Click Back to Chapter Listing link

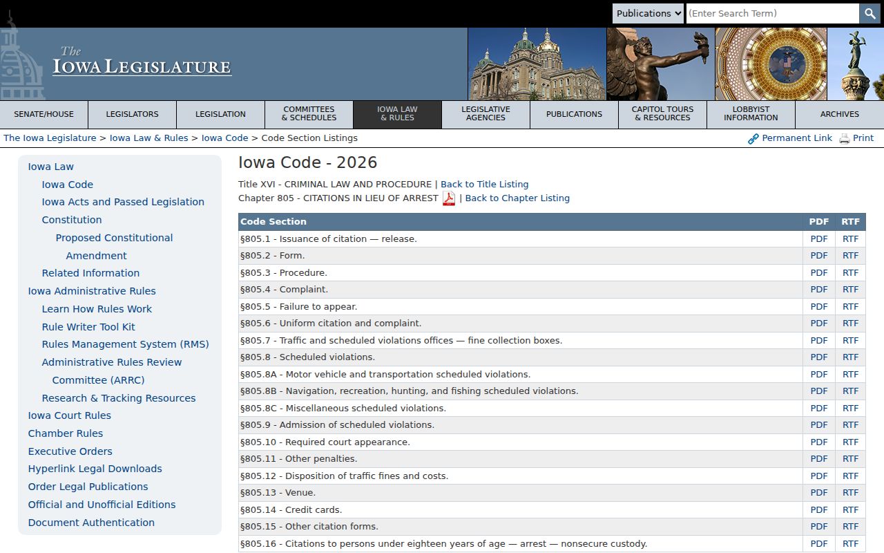click(517, 198)
